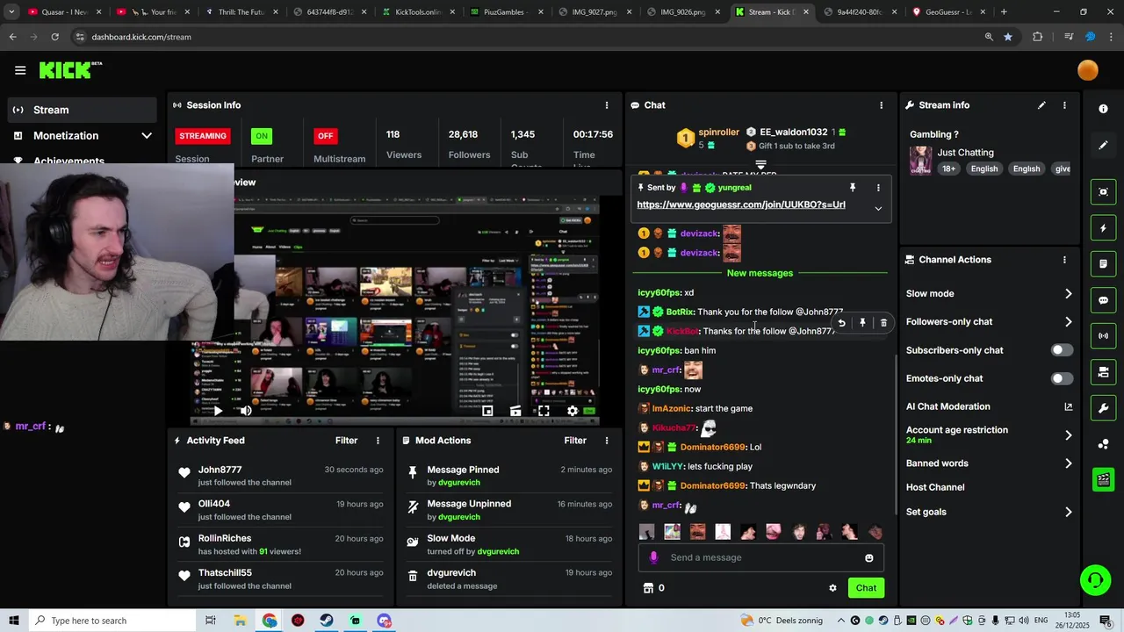Click the lightning bolt icon in right sidebar
This screenshot has width=1124, height=632.
click(1103, 228)
